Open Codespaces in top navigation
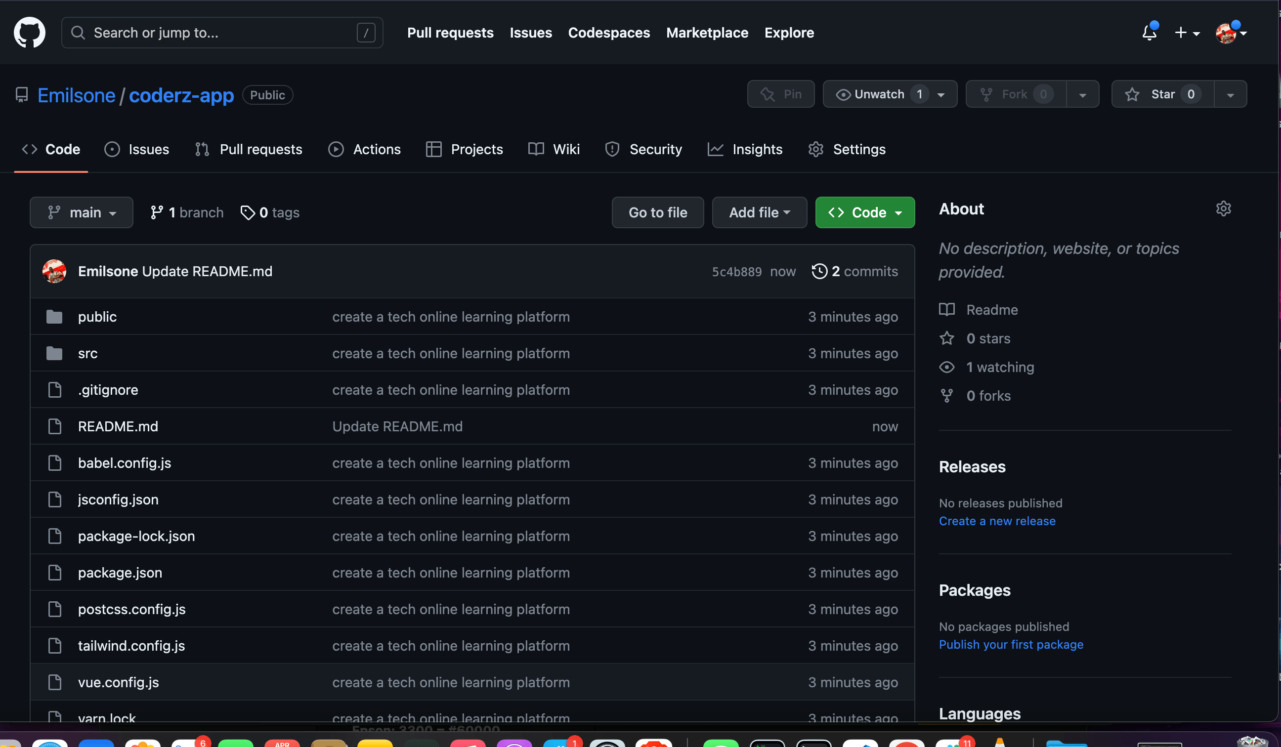This screenshot has height=747, width=1281. tap(609, 33)
